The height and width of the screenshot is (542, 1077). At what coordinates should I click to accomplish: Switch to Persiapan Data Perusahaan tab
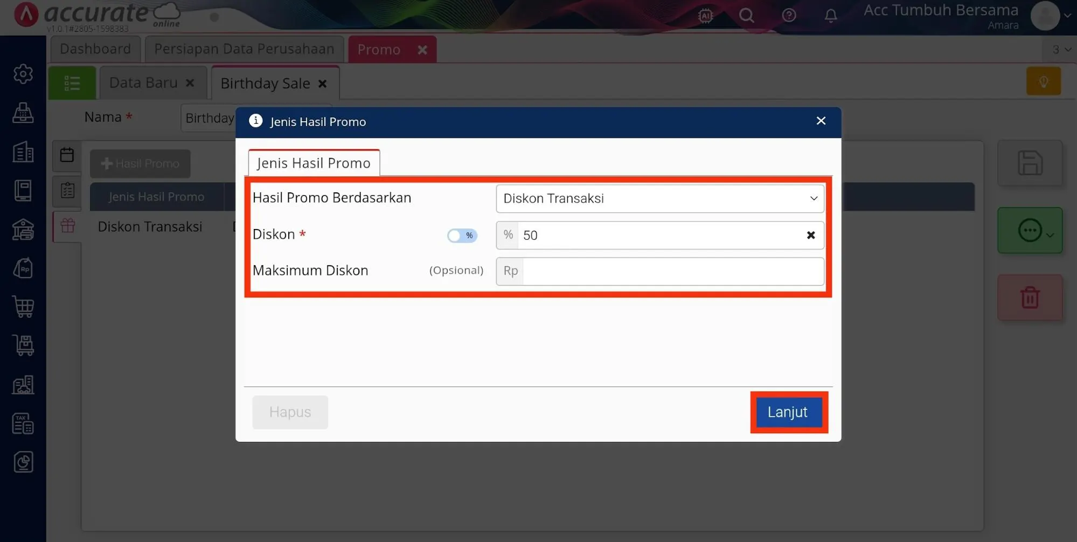[244, 49]
